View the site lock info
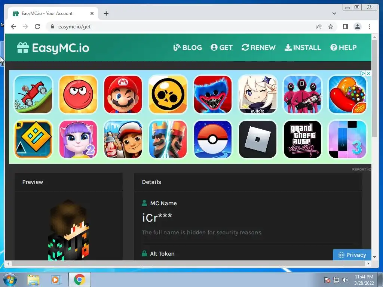The width and height of the screenshot is (383, 287). tap(52, 27)
